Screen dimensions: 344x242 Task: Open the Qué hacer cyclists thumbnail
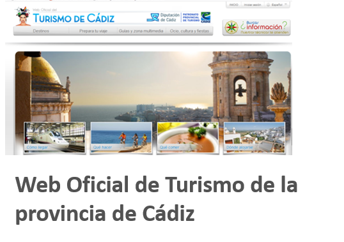tap(121, 137)
